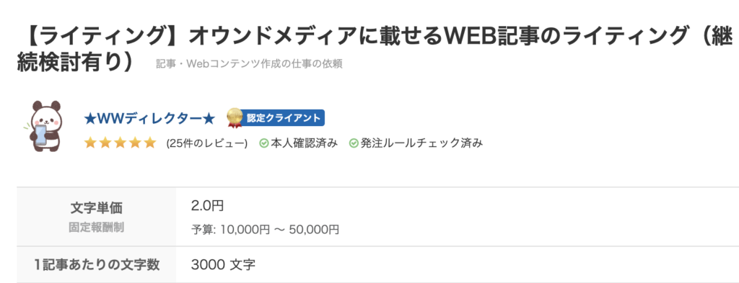Viewport: 739px width, 283px height.
Task: Open ★WWディレクター★ client profile link
Action: pos(149,119)
